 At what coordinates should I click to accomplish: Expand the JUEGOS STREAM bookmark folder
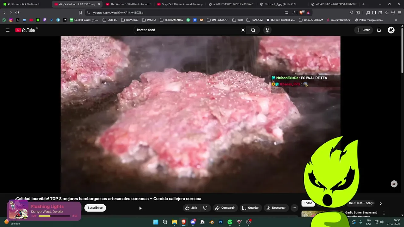pos(311,20)
